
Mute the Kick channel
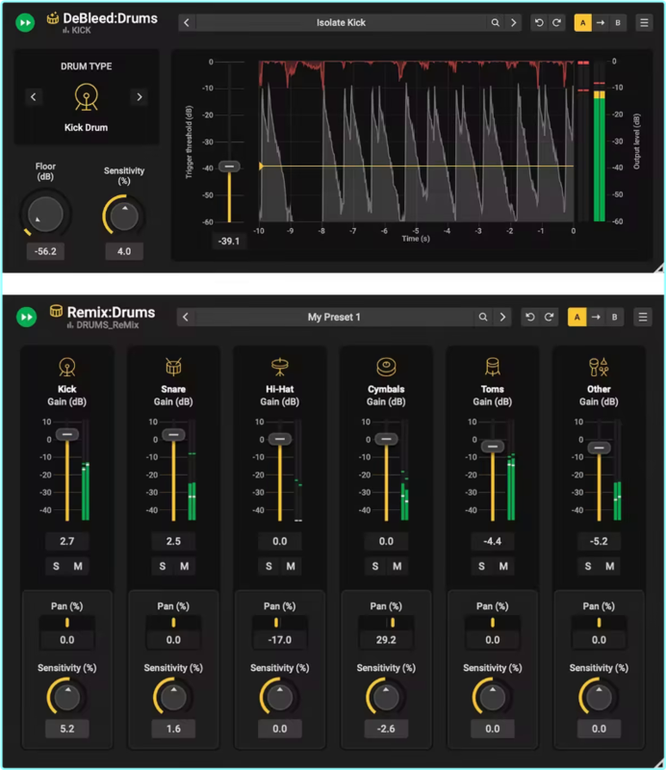coord(78,566)
